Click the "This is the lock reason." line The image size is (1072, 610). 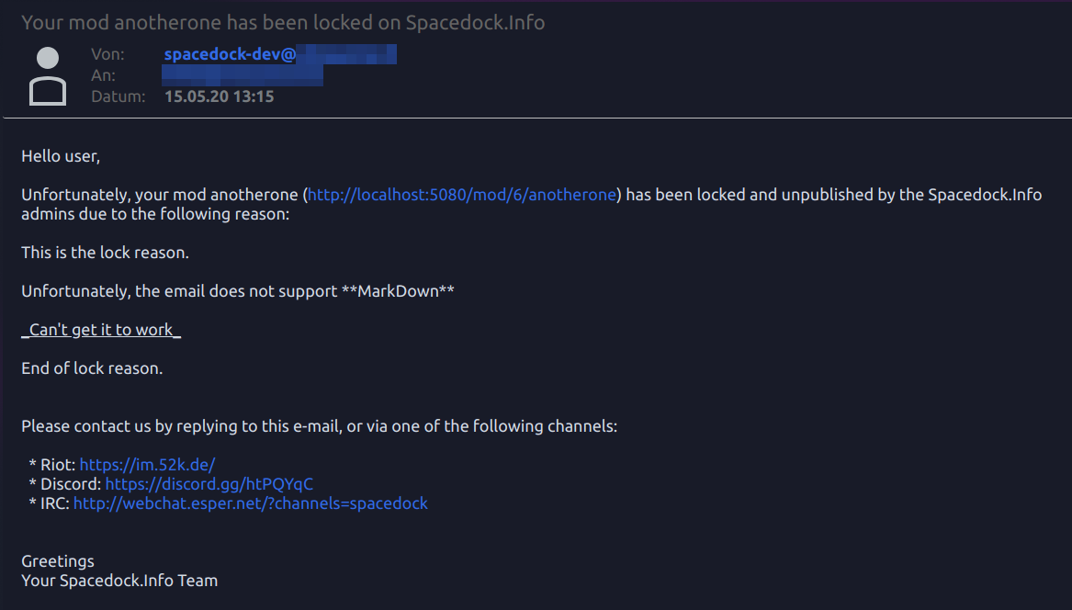[105, 253]
